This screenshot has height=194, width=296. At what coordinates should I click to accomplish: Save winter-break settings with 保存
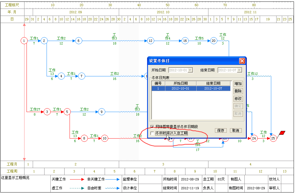click(x=221, y=130)
